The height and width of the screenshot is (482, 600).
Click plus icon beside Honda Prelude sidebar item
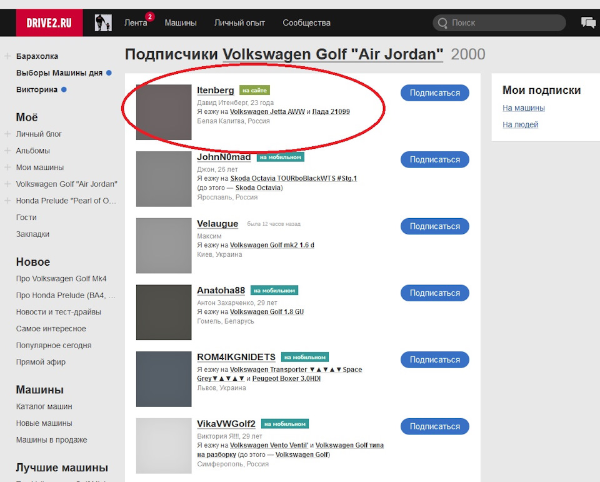pyautogui.click(x=7, y=201)
